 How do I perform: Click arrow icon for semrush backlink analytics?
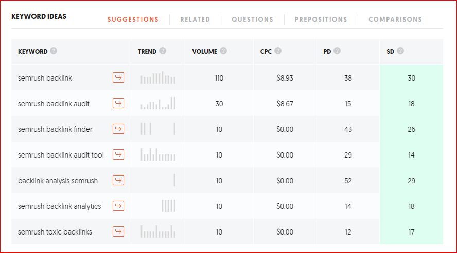pos(118,206)
